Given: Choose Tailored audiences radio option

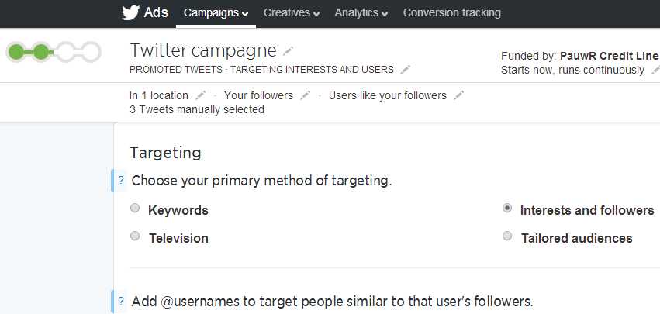Looking at the screenshot, I should click(x=507, y=236).
